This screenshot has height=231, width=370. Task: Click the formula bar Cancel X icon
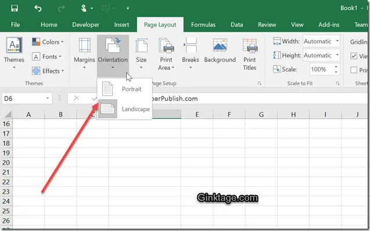click(x=77, y=98)
